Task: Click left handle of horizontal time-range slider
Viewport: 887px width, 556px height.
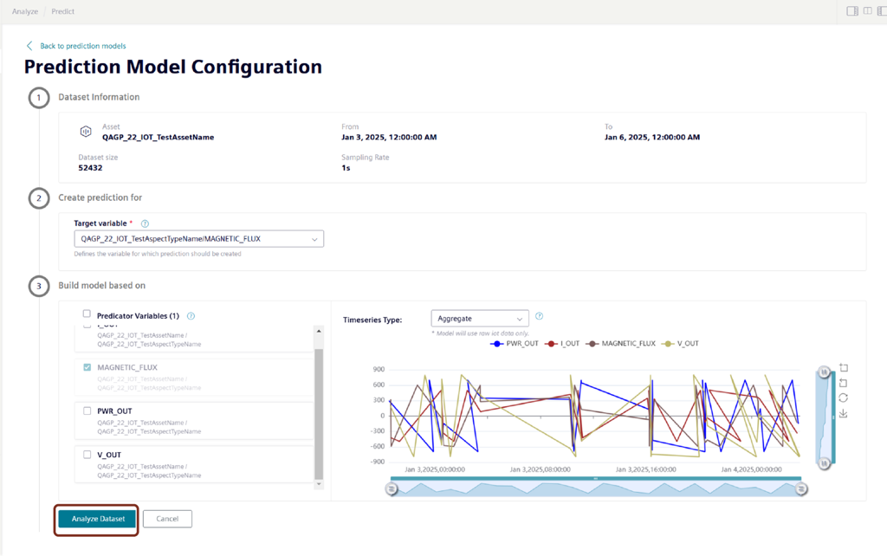Action: click(392, 489)
